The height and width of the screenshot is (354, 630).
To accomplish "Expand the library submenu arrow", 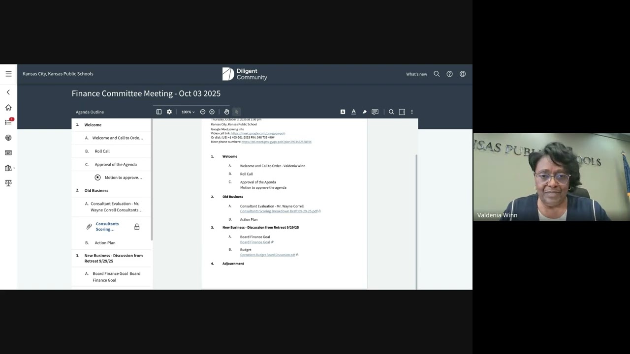I will coord(14,168).
